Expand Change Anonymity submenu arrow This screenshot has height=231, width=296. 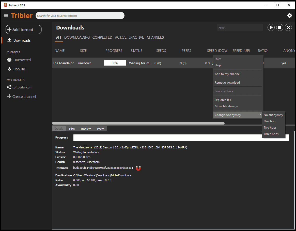click(x=260, y=115)
